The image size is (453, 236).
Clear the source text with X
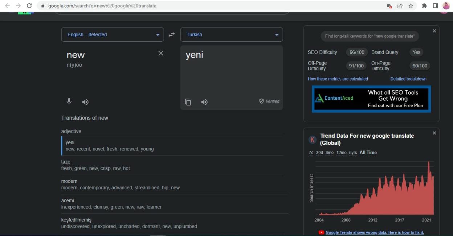[161, 53]
